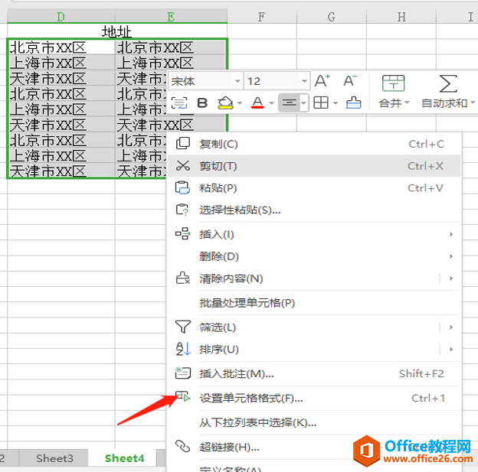
Task: Click the format painter brush icon
Action: (x=353, y=103)
